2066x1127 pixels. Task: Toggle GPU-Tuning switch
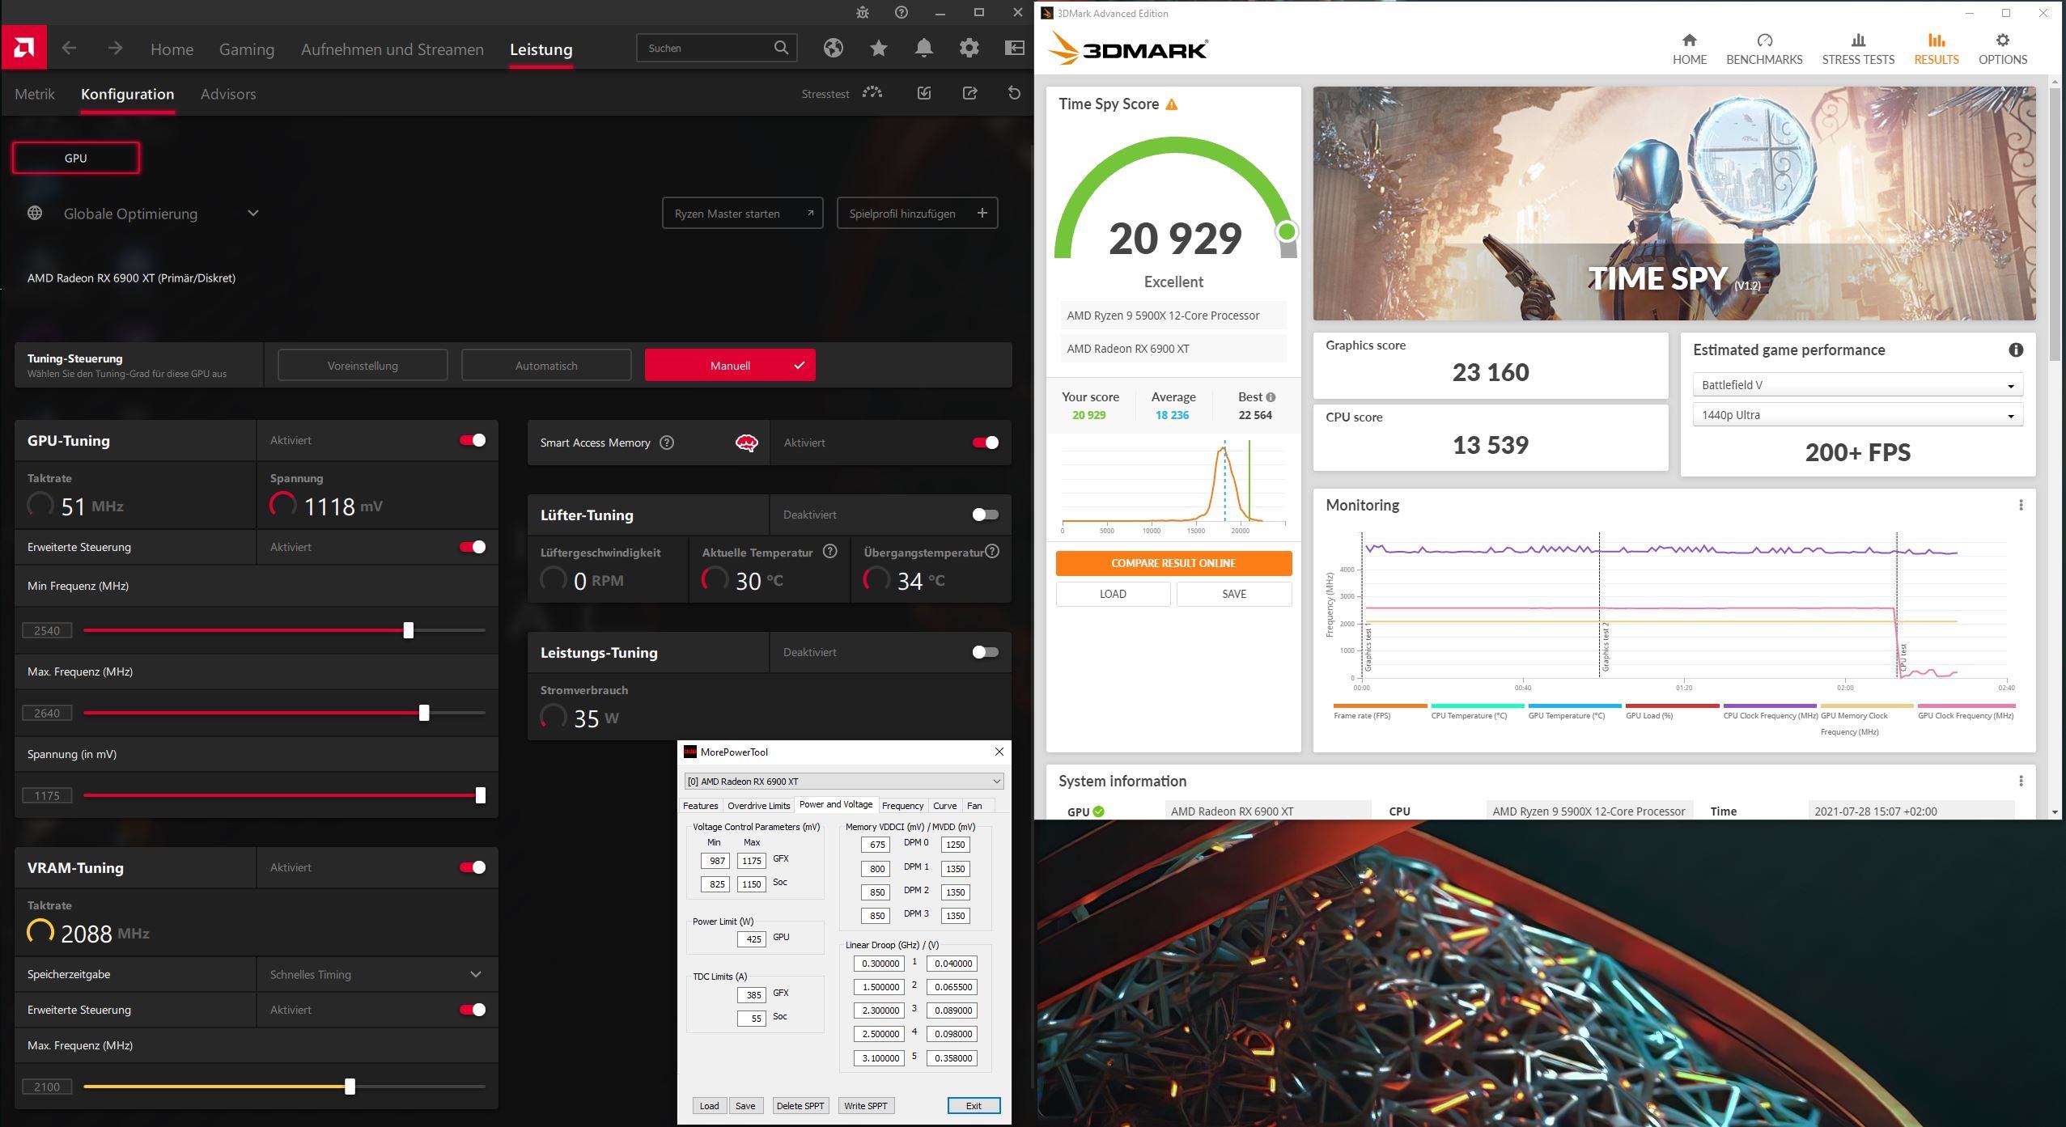tap(473, 440)
